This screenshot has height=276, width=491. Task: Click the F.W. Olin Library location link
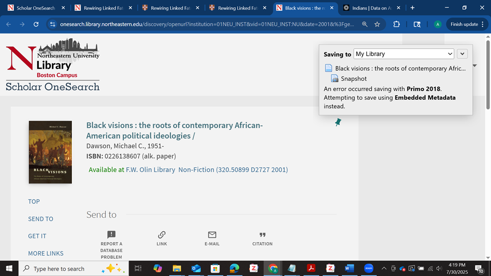pos(150,170)
